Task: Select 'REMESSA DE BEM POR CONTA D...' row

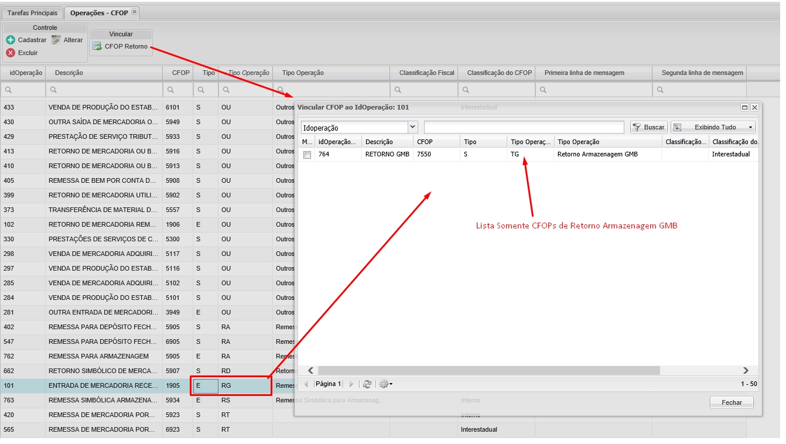Action: point(147,180)
